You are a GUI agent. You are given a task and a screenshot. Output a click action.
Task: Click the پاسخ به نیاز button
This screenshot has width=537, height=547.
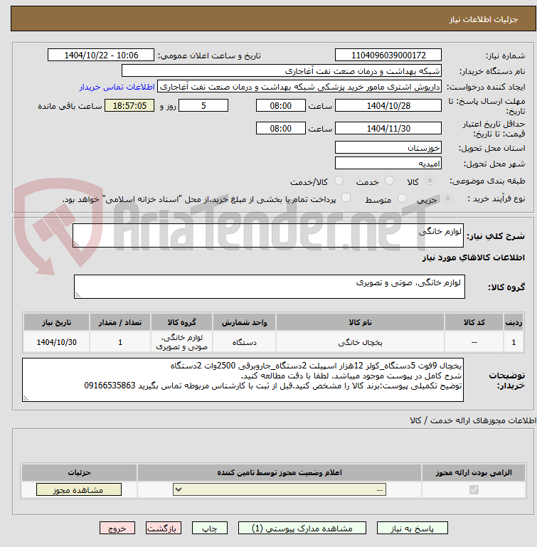[x=412, y=529]
